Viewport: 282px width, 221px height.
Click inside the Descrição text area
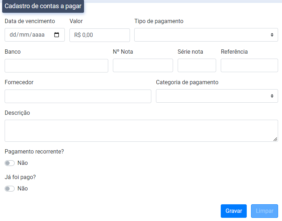[x=141, y=130]
